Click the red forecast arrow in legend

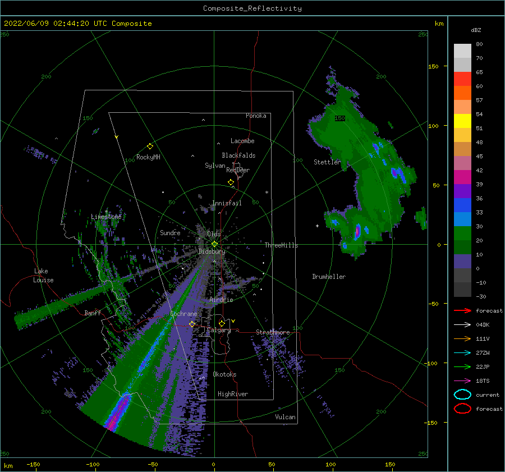point(462,310)
